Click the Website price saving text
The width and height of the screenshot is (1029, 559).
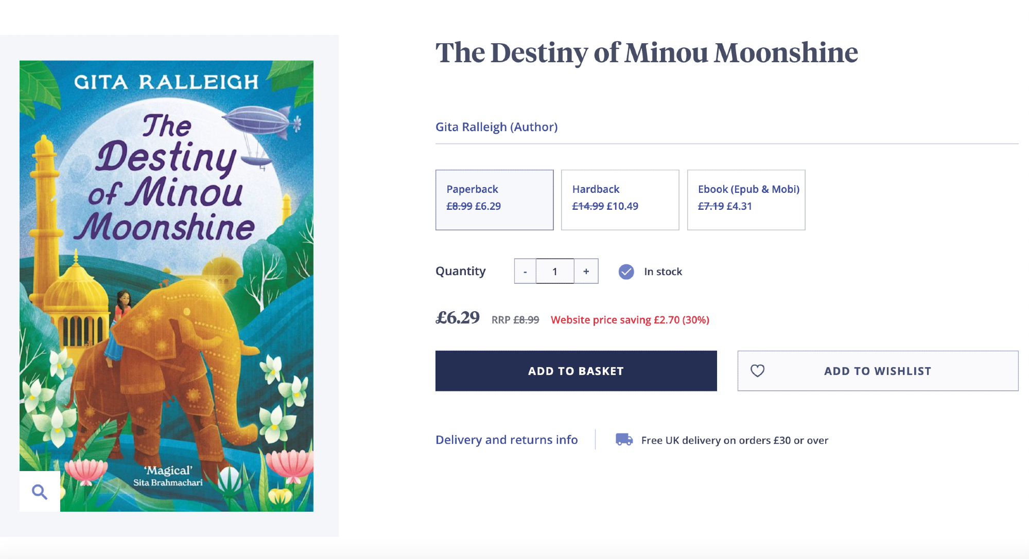pos(630,320)
